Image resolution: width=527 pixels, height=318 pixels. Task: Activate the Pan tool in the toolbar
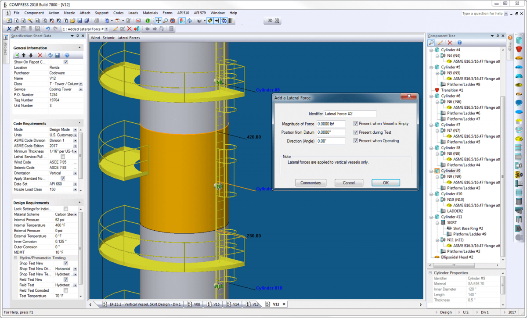pyautogui.click(x=158, y=21)
